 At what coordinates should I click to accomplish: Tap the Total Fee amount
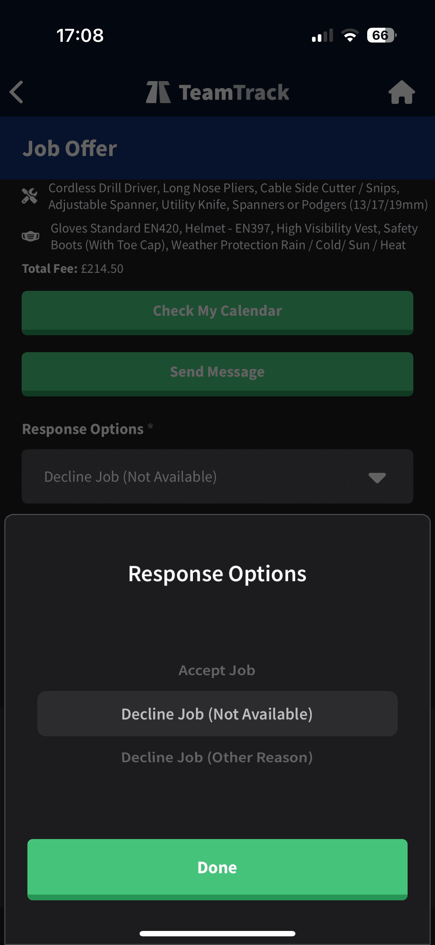102,269
